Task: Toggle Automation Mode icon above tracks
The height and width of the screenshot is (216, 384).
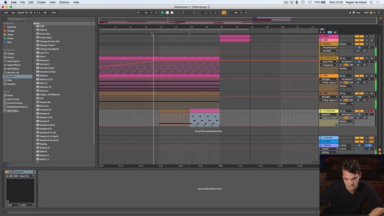Action: [x=330, y=32]
